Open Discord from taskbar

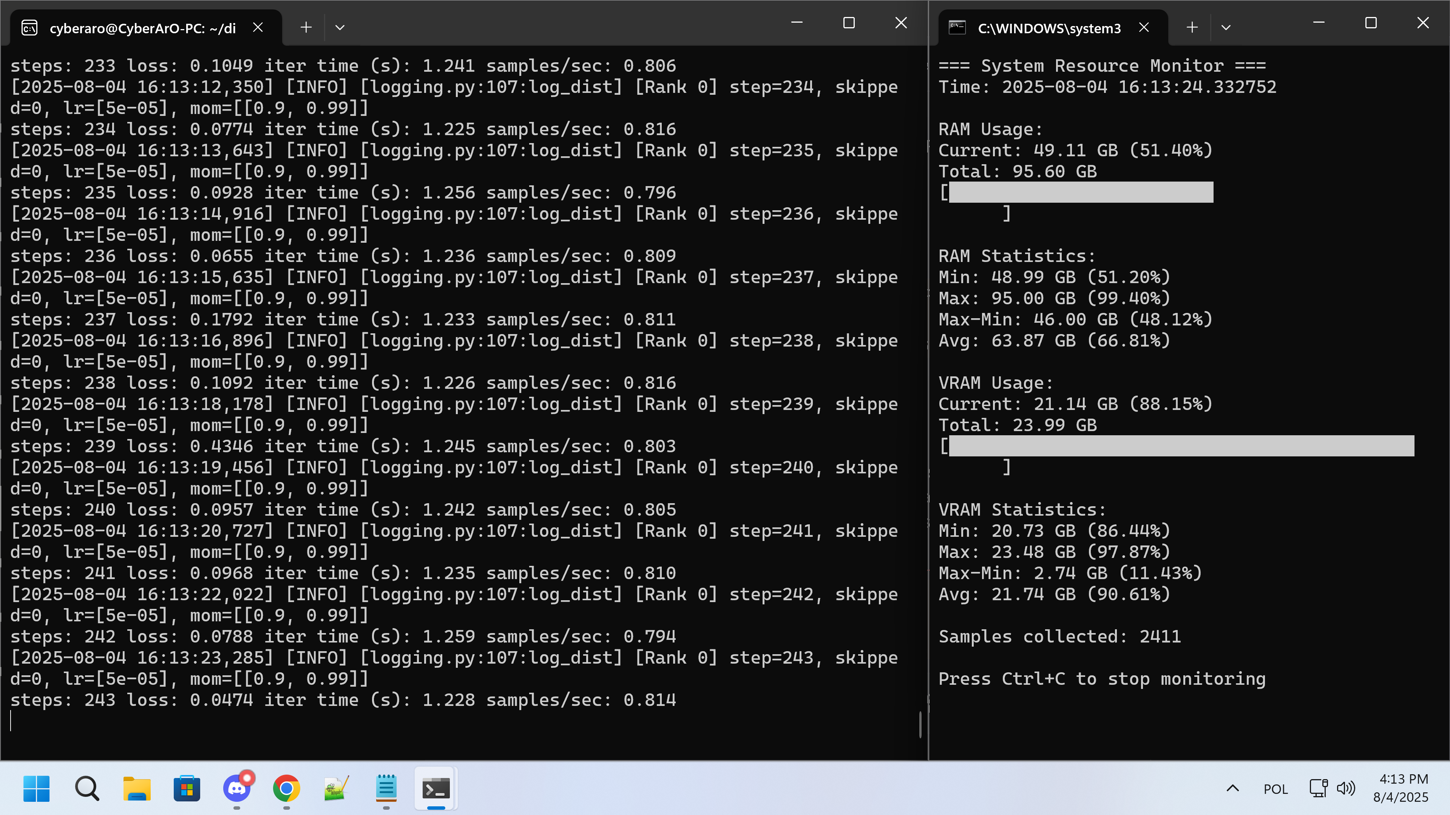pyautogui.click(x=237, y=789)
